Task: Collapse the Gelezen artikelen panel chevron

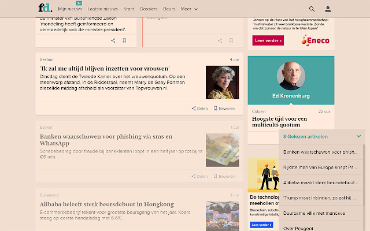Action: tap(358, 136)
